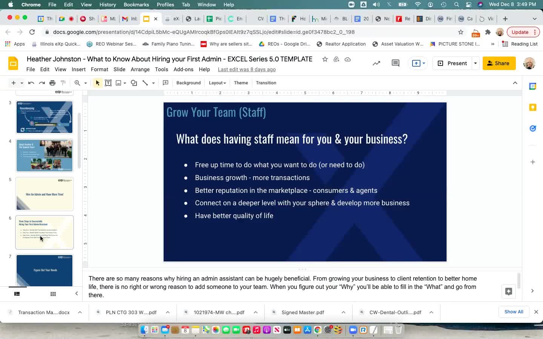The width and height of the screenshot is (543, 339).
Task: Expand the insert image dropdown arrow
Action: click(x=125, y=83)
